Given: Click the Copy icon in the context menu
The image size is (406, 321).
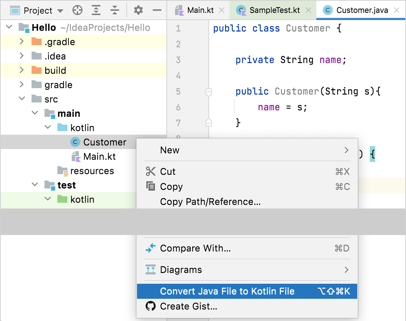Looking at the screenshot, I should [151, 186].
